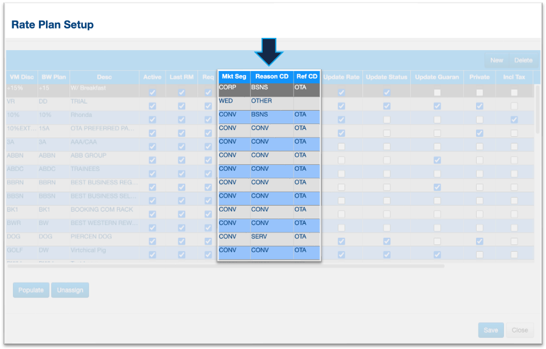Viewport: 546px width, 349px height.
Task: Toggle Private checkbox in the TRIAL row
Action: point(479,106)
